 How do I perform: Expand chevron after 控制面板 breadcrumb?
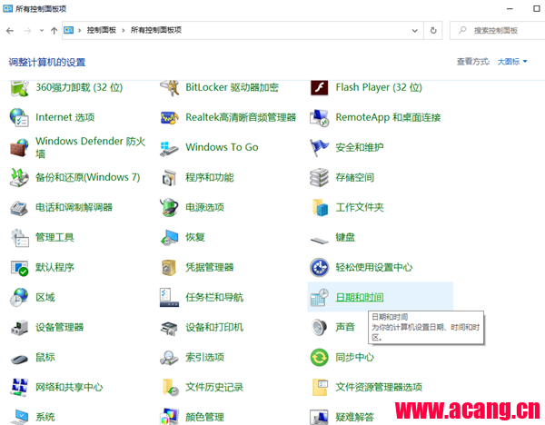click(x=123, y=31)
